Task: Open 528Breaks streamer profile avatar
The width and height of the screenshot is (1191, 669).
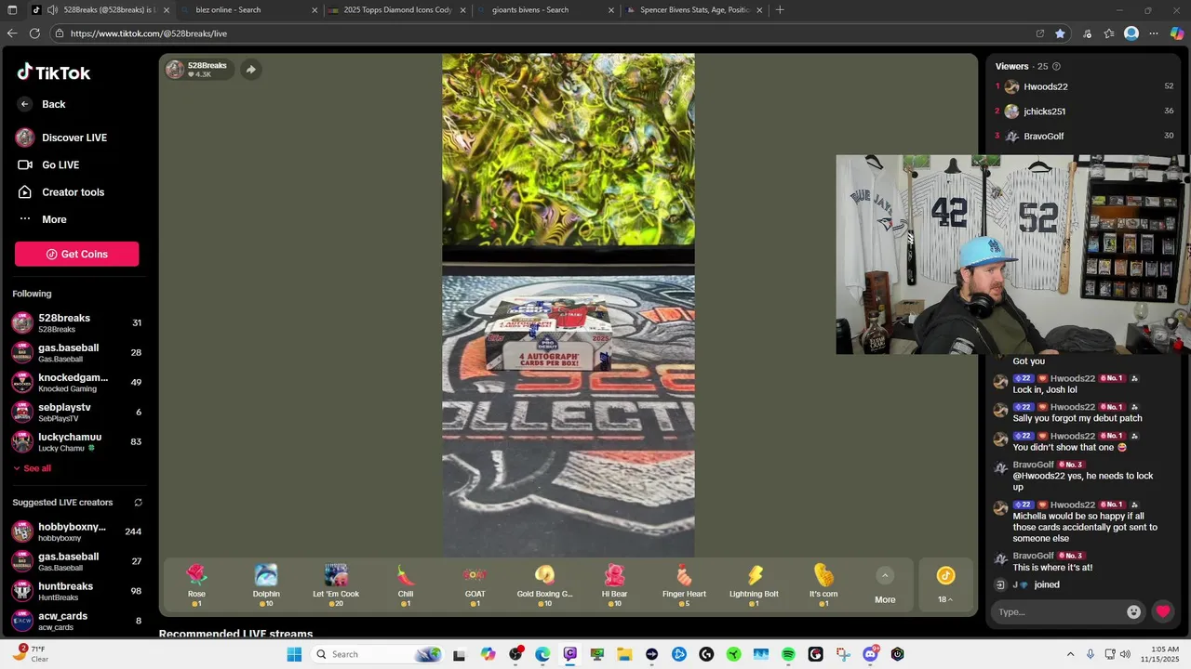Action: coord(175,69)
